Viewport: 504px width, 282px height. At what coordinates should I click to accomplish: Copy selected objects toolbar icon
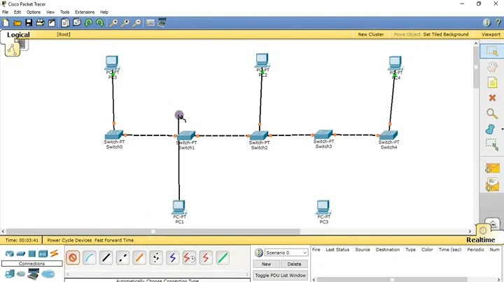(x=65, y=23)
